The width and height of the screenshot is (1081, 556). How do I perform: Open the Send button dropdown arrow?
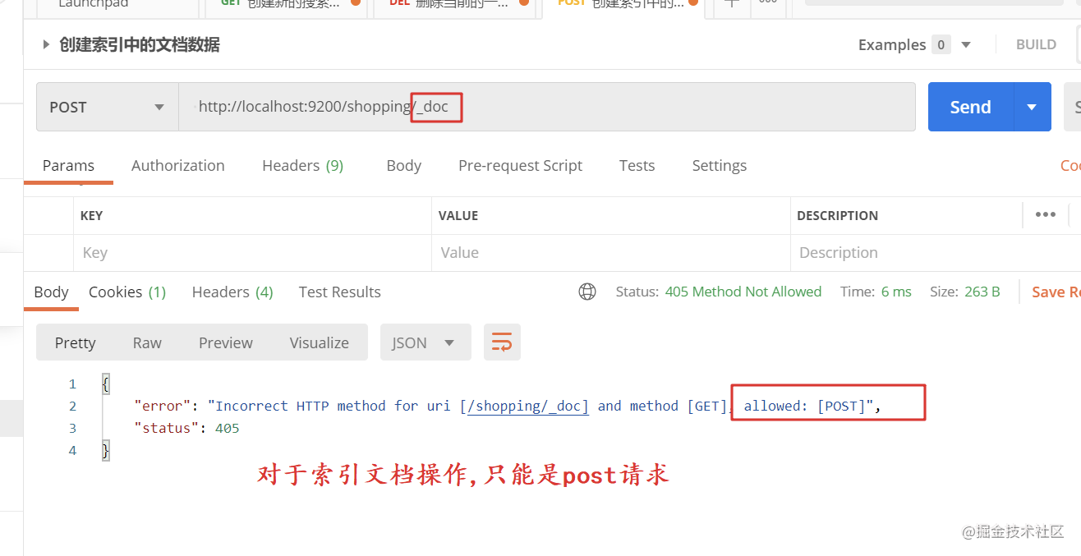1033,107
